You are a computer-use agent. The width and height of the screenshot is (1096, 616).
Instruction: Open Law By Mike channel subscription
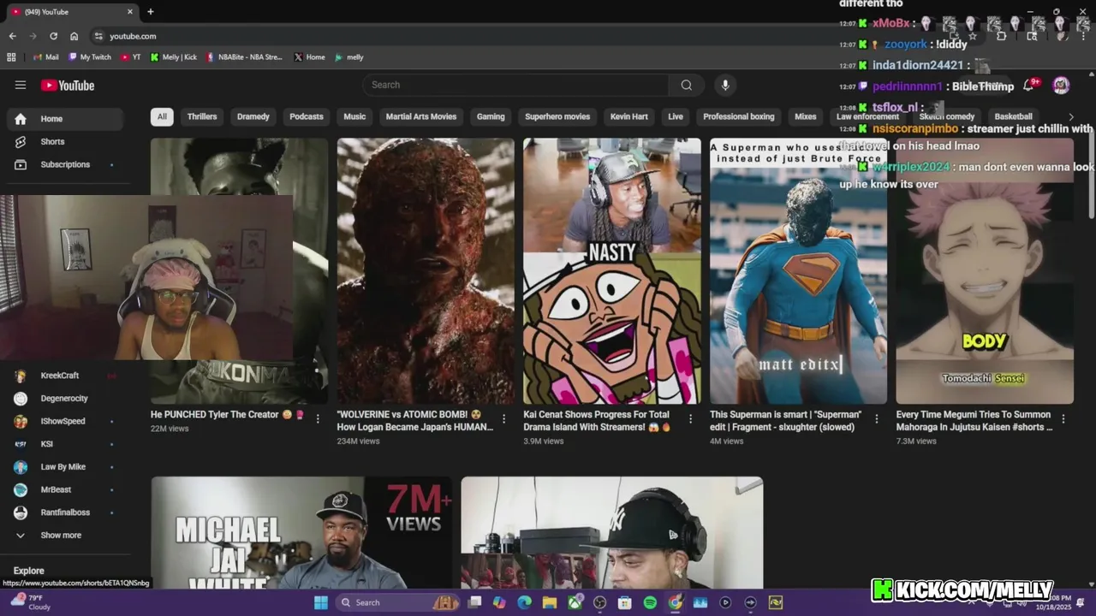pos(65,467)
